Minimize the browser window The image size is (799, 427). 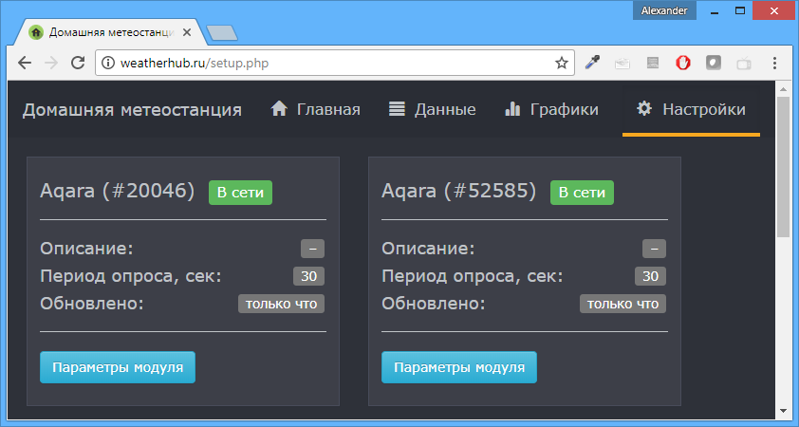[x=715, y=10]
